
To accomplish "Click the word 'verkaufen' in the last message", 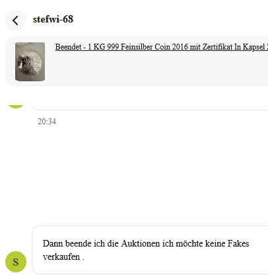I will [61, 257].
